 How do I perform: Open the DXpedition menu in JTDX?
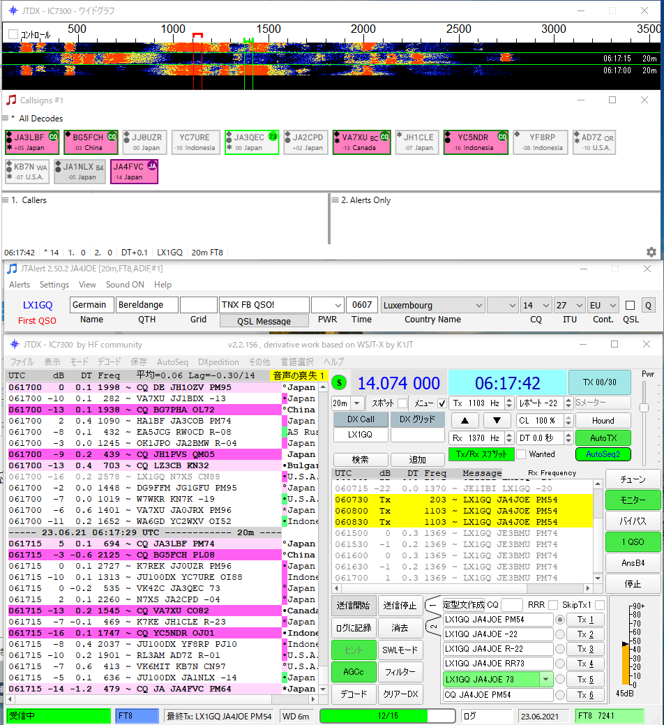(218, 361)
